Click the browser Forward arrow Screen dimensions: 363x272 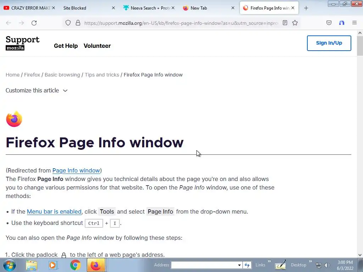click(x=21, y=23)
